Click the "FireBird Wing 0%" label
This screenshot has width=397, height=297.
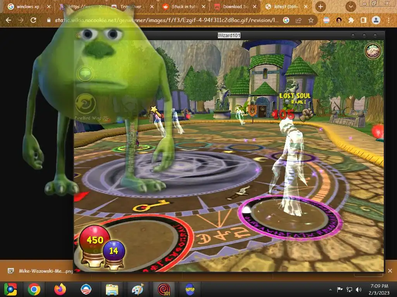[91, 118]
